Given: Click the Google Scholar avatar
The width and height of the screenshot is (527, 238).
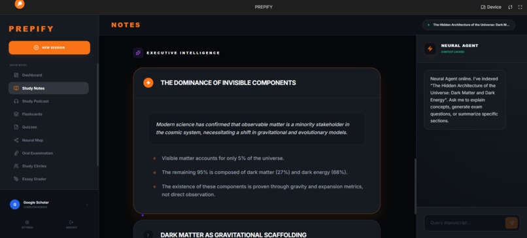Looking at the screenshot, I should [x=15, y=205].
